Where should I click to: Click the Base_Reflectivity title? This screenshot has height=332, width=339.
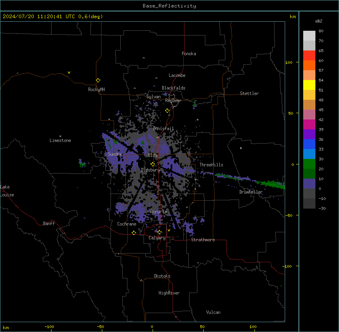(x=169, y=6)
